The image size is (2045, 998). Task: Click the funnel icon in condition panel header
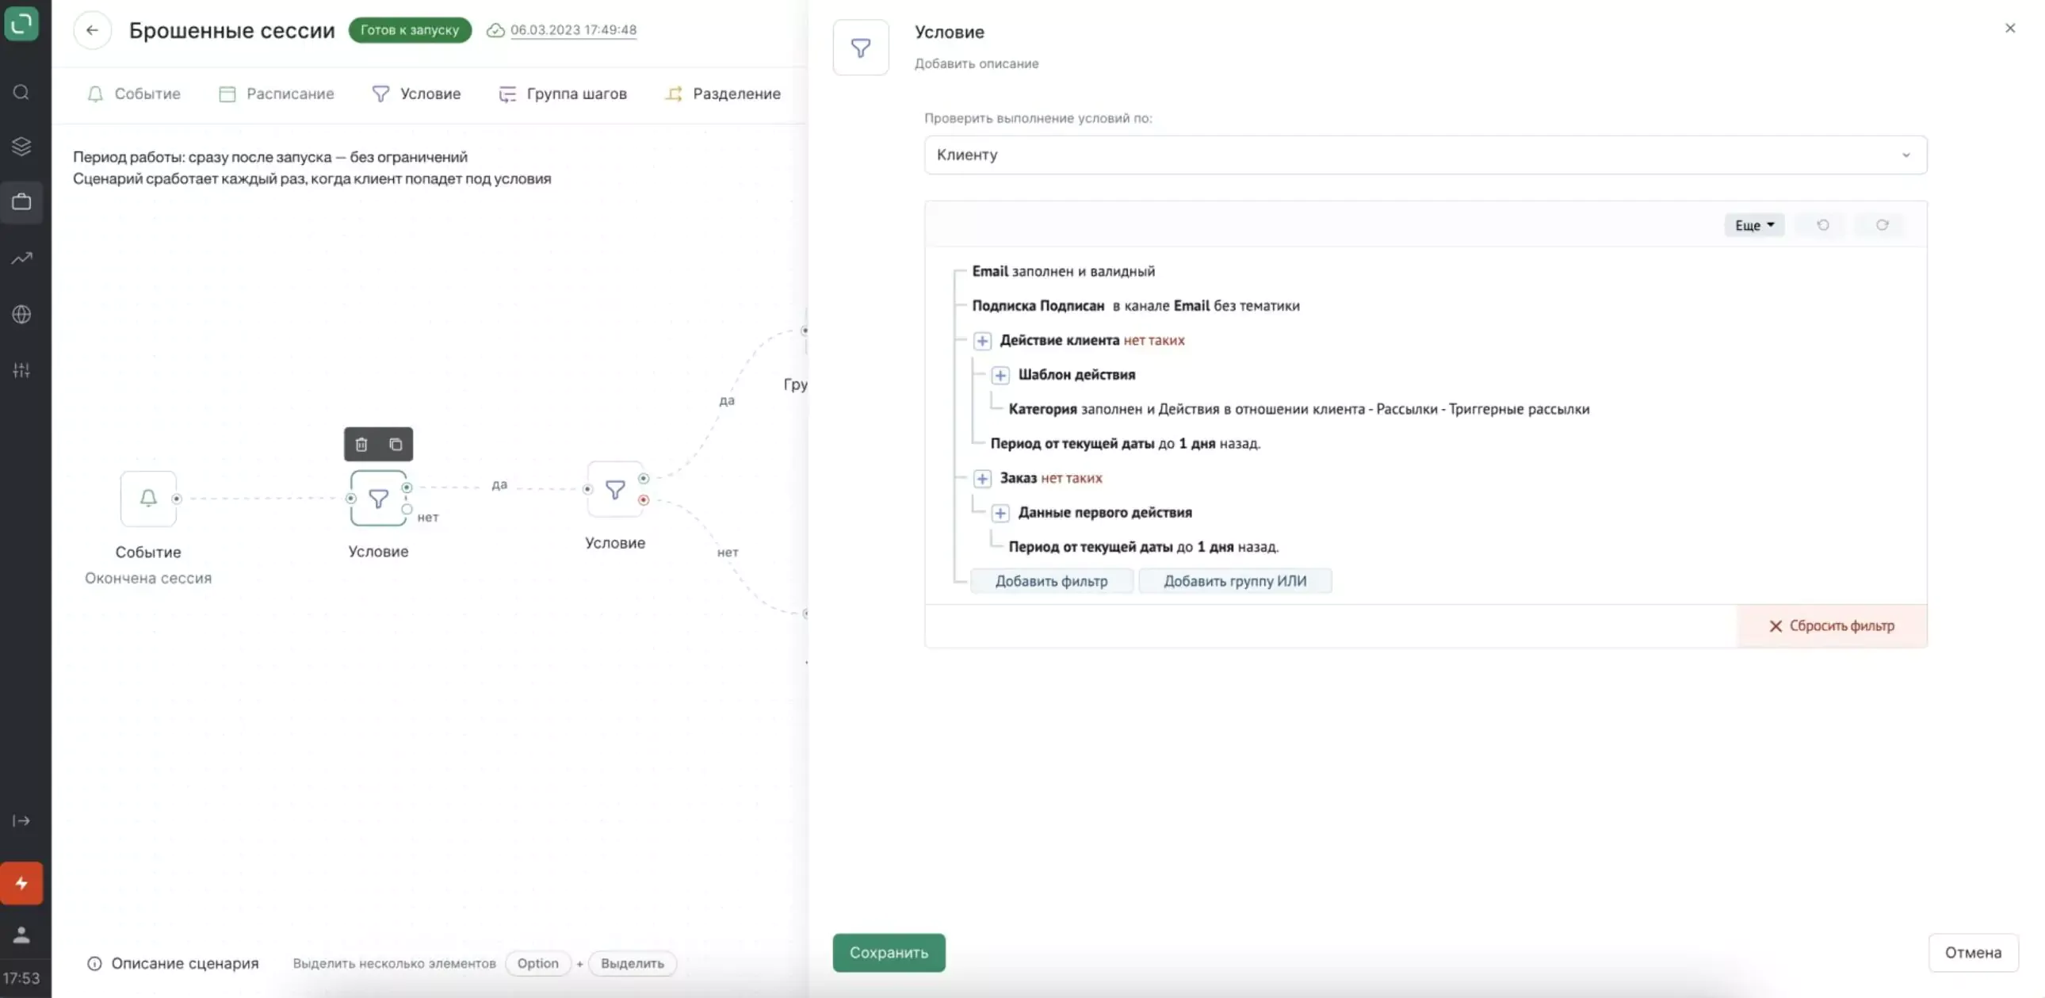pyautogui.click(x=861, y=48)
